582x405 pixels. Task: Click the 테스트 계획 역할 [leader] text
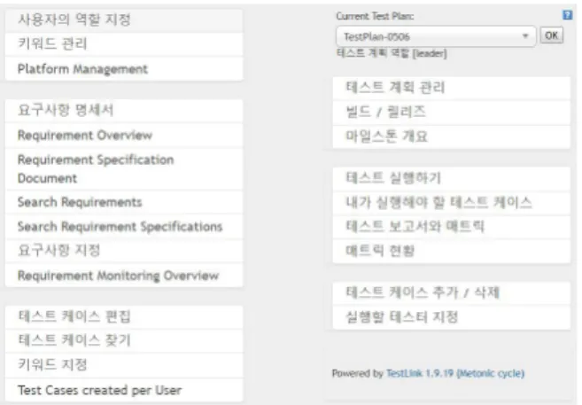(392, 53)
